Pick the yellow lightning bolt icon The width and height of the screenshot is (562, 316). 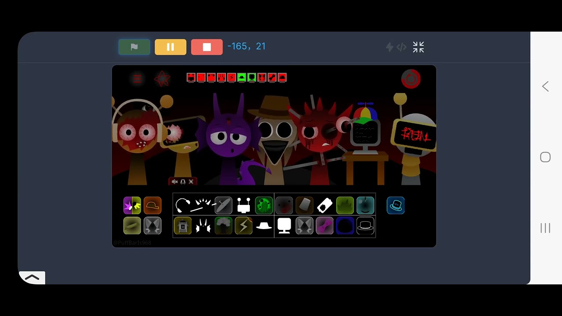(244, 226)
